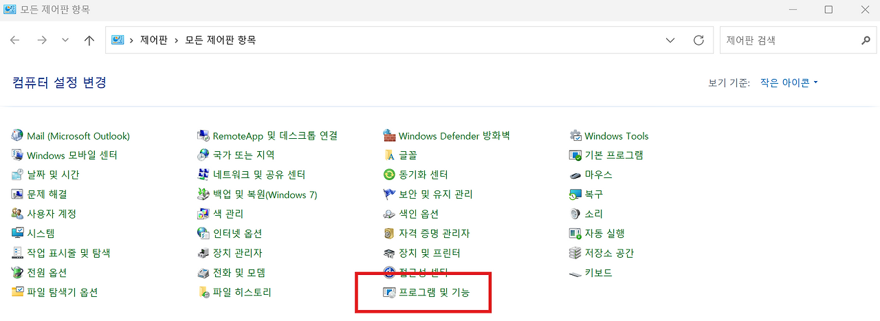Click the 기본 프로그램 link
The width and height of the screenshot is (880, 321).
click(x=614, y=155)
